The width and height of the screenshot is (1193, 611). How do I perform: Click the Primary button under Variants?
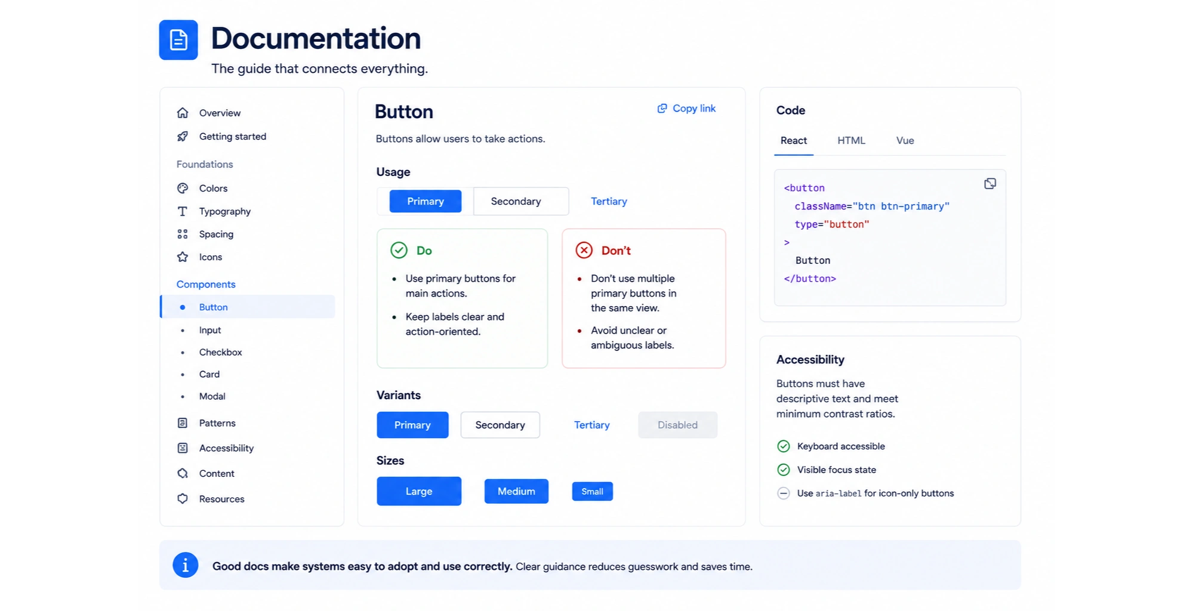412,425
